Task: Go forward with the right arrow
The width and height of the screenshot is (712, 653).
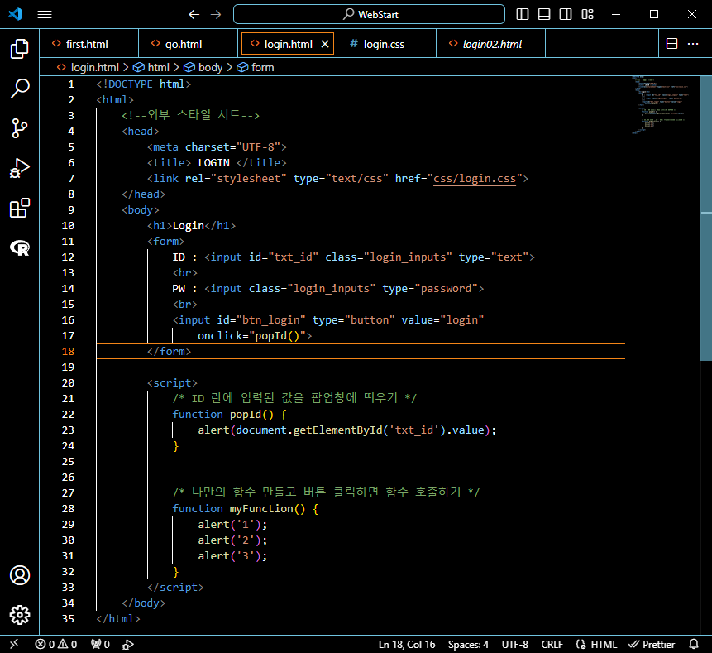Action: click(216, 15)
